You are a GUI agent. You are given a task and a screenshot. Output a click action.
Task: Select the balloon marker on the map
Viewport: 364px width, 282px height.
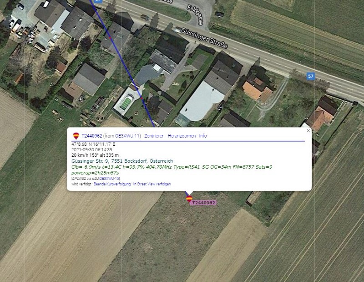[189, 199]
